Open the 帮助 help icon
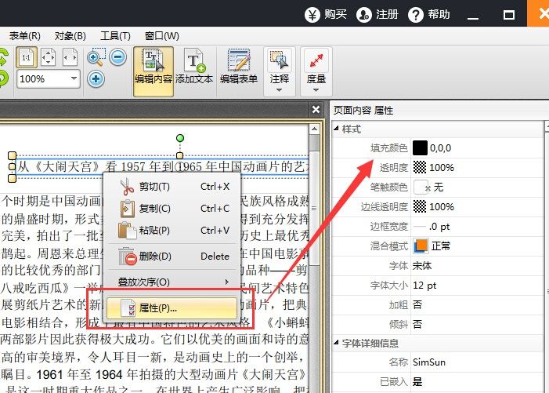This screenshot has height=393, width=549. pos(416,15)
